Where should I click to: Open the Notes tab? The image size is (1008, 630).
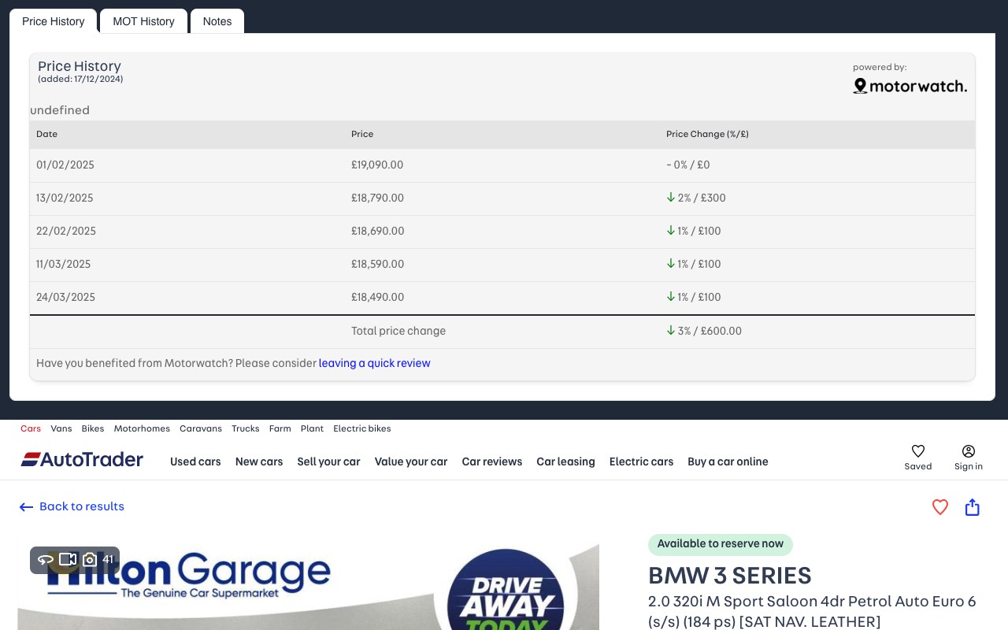tap(217, 21)
